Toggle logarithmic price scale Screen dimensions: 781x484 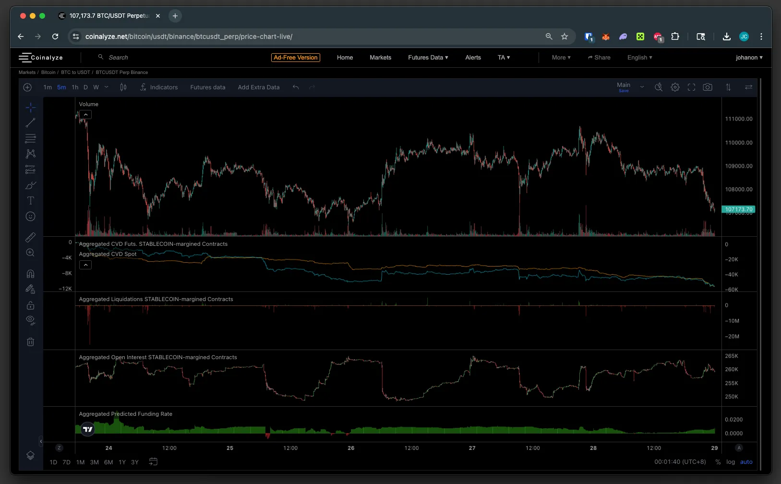[x=730, y=461]
